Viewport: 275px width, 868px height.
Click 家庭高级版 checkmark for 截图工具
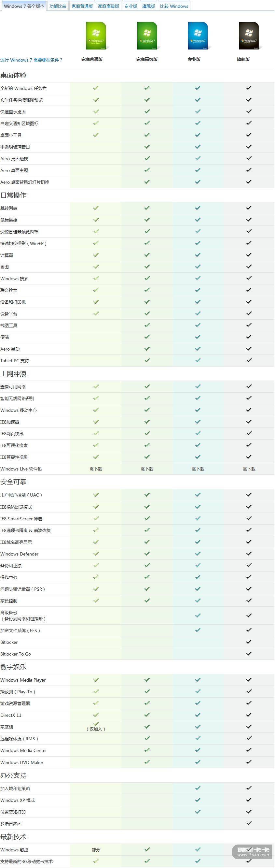pyautogui.click(x=147, y=325)
